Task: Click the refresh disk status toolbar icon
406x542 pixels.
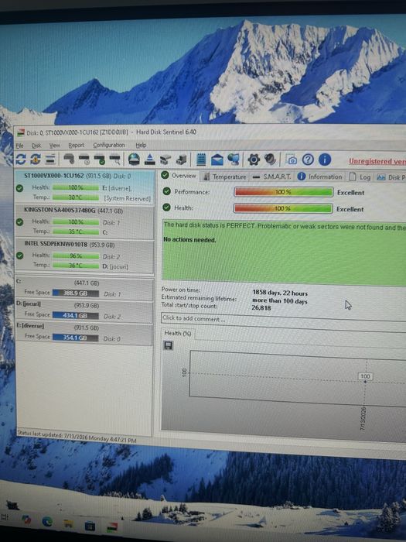Action: (20, 159)
